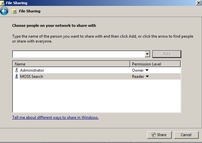
Task: Open the name combo box dropdown arrow
Action: point(147,54)
